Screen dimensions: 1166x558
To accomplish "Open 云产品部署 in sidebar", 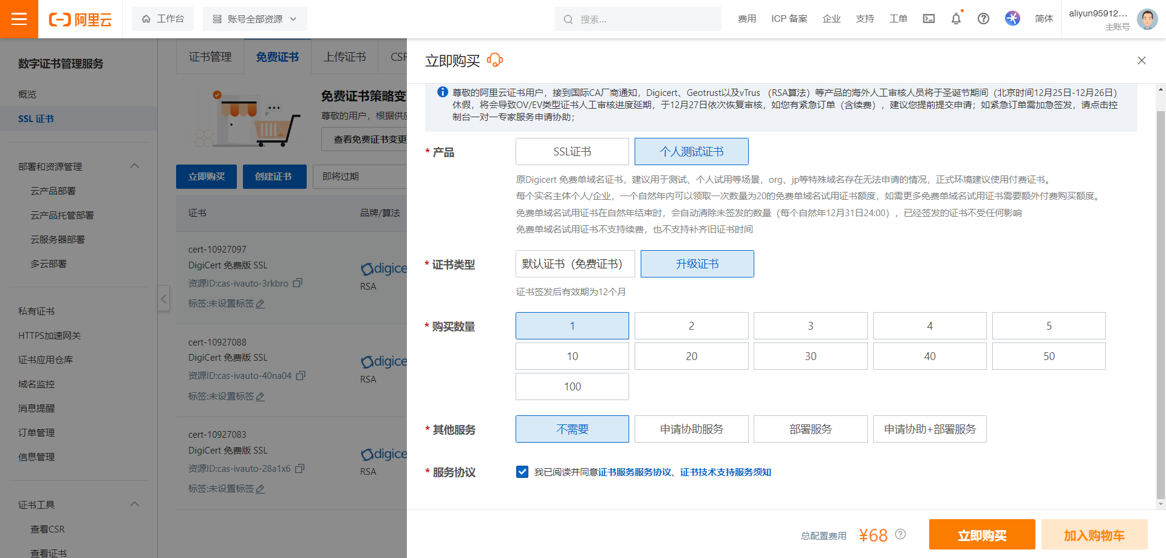I will [x=53, y=191].
